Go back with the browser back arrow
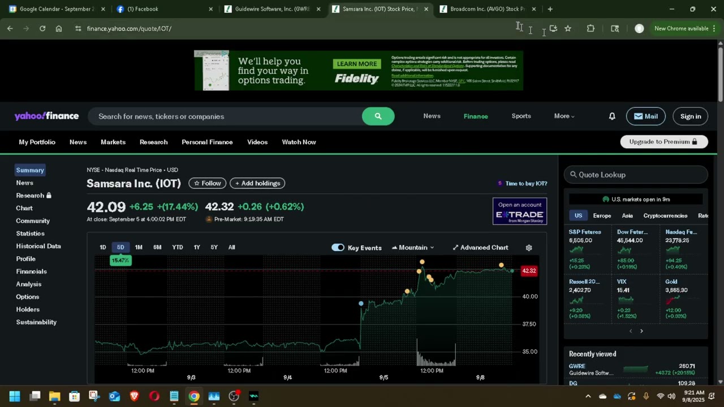Viewport: 724px width, 407px height. (x=10, y=28)
